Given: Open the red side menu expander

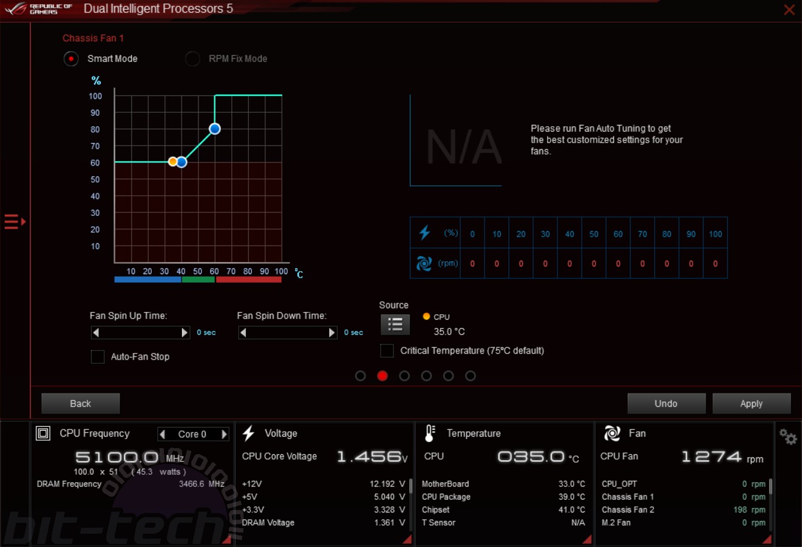Looking at the screenshot, I should pos(15,221).
